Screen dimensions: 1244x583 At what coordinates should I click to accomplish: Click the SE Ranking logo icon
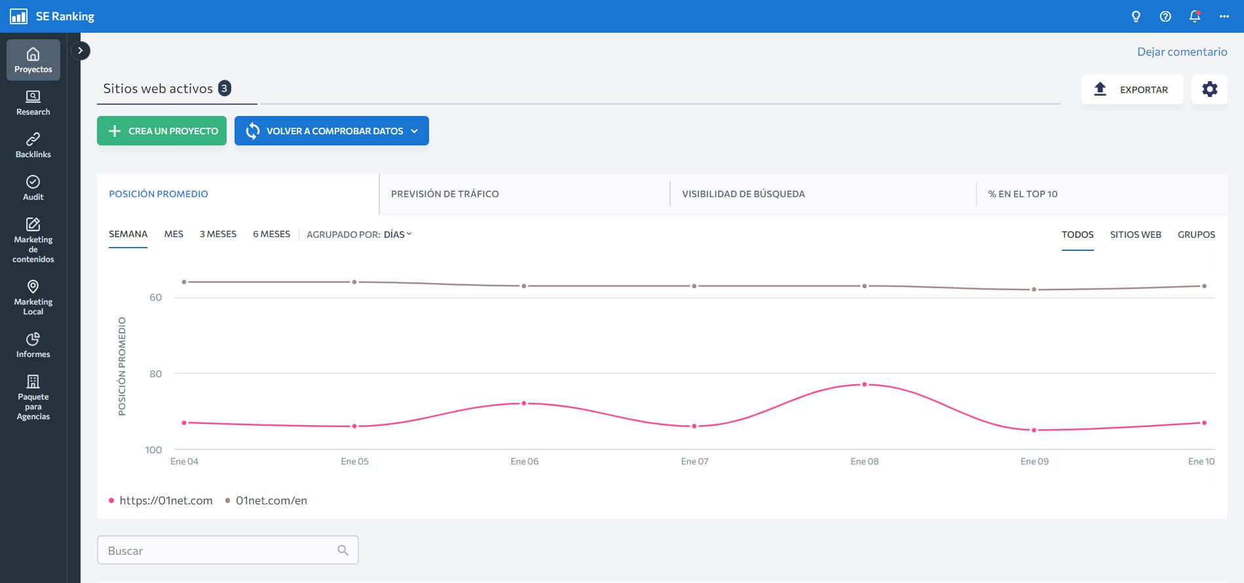click(18, 16)
